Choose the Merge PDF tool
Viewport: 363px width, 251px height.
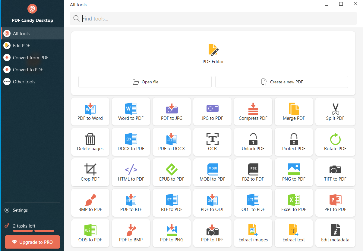click(x=294, y=112)
